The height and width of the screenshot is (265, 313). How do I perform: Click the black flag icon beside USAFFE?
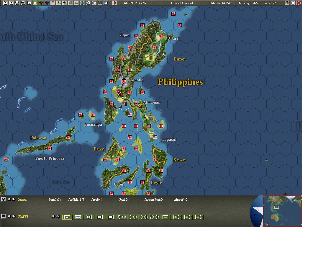tap(4, 216)
